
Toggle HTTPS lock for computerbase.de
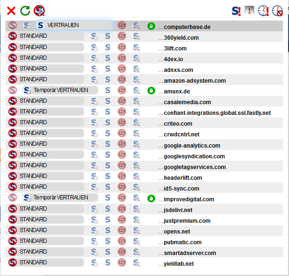[x=151, y=26]
